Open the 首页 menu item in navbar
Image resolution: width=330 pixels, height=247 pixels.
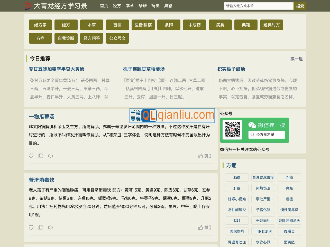tap(104, 6)
